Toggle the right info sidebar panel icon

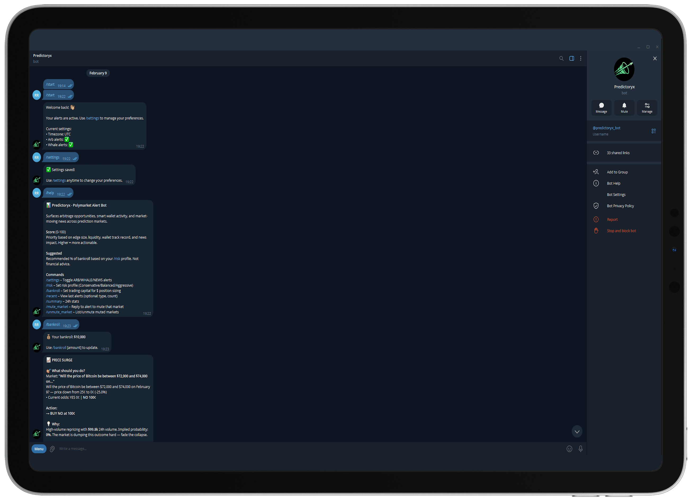tap(572, 58)
